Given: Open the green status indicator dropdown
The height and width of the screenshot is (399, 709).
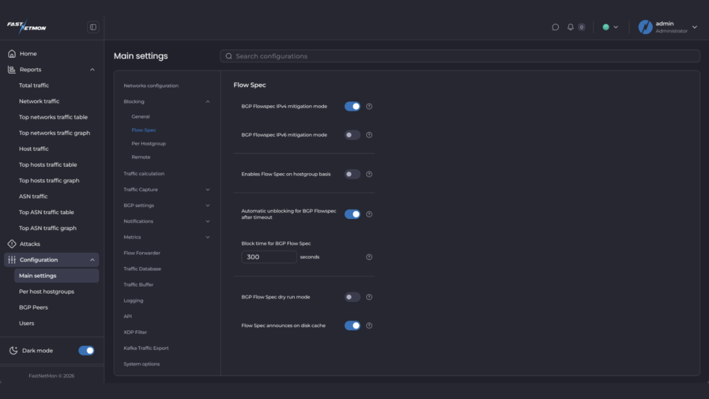Looking at the screenshot, I should point(610,27).
